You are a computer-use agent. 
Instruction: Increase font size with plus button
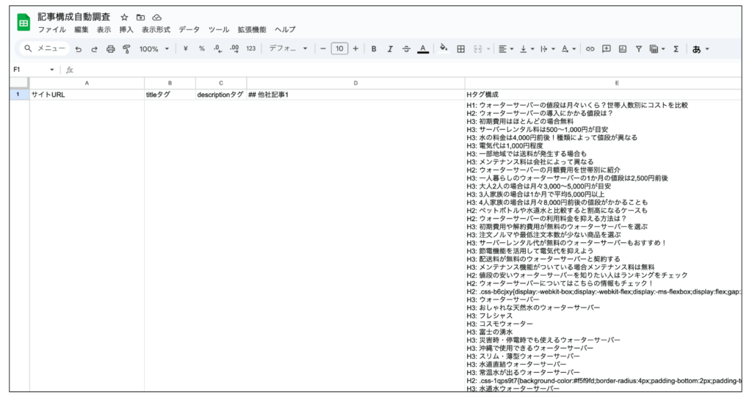pos(355,49)
